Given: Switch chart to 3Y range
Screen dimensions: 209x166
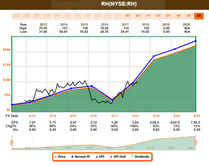Looking at the screenshot, I should coord(189,16).
